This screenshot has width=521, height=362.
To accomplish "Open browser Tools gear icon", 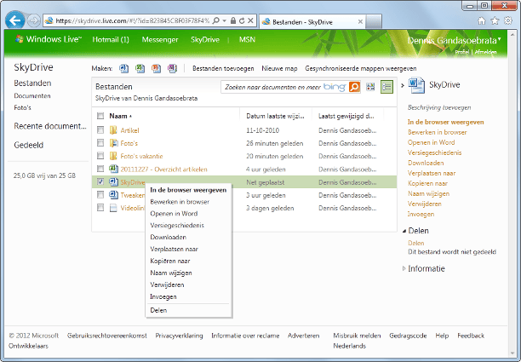I will pos(508,21).
